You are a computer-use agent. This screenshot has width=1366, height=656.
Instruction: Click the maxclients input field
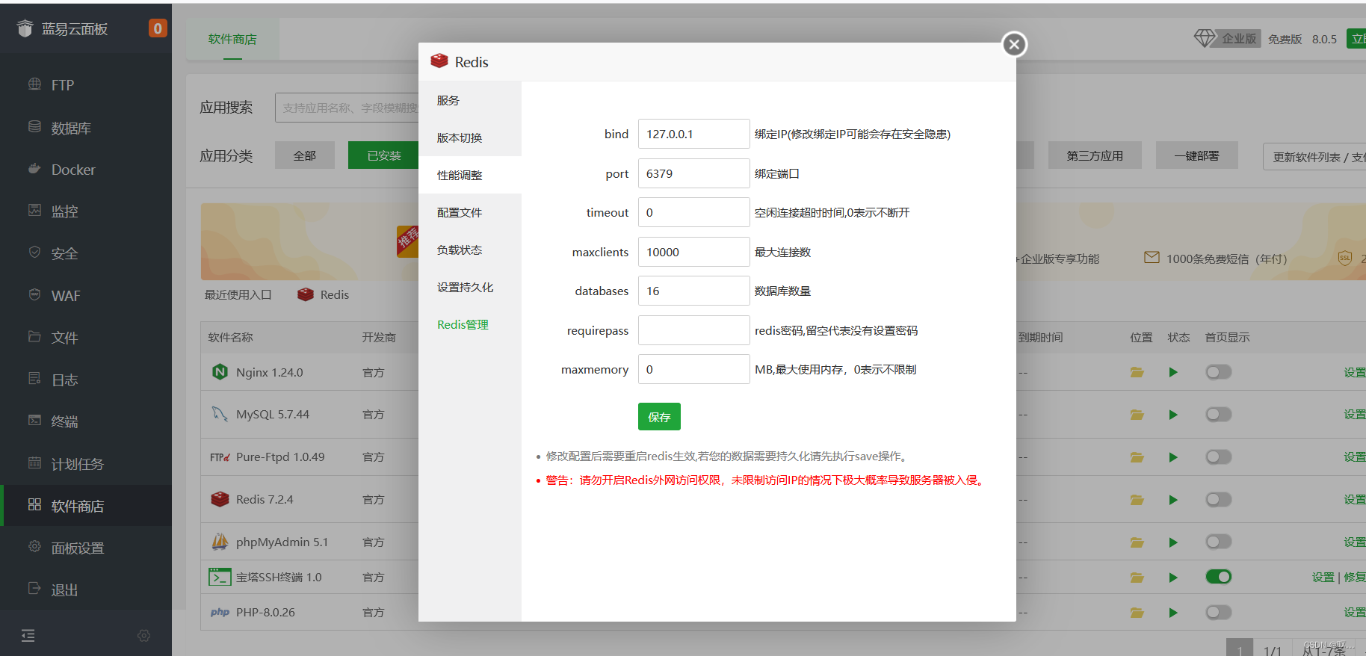pyautogui.click(x=693, y=252)
